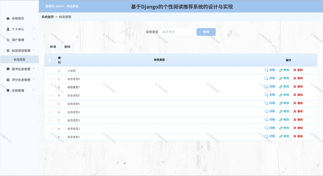Check the checkbox for row 标签类型2

click(50, 129)
